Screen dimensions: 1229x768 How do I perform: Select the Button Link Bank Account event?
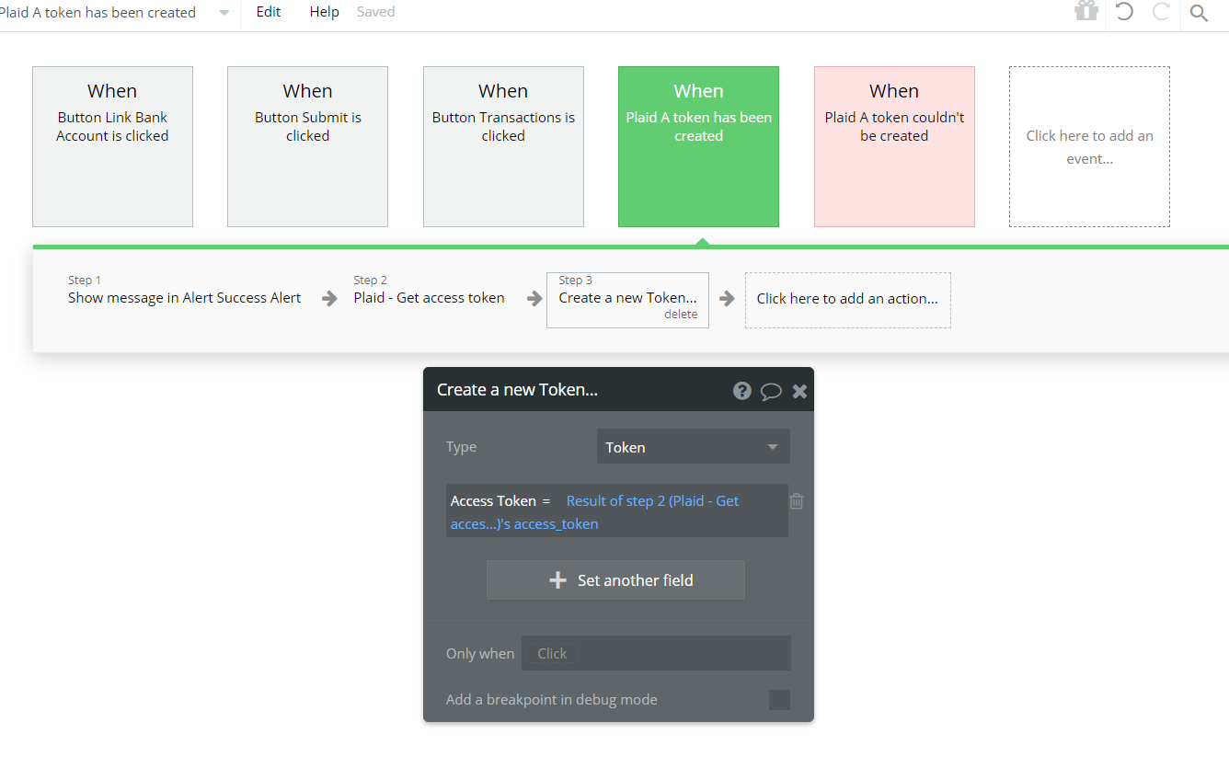112,147
